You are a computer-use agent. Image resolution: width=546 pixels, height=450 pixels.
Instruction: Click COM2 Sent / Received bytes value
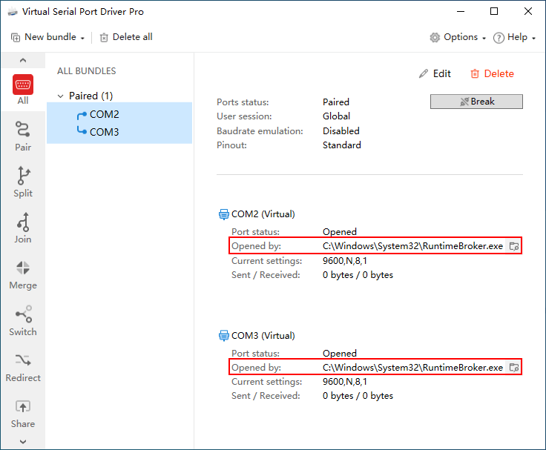(358, 275)
